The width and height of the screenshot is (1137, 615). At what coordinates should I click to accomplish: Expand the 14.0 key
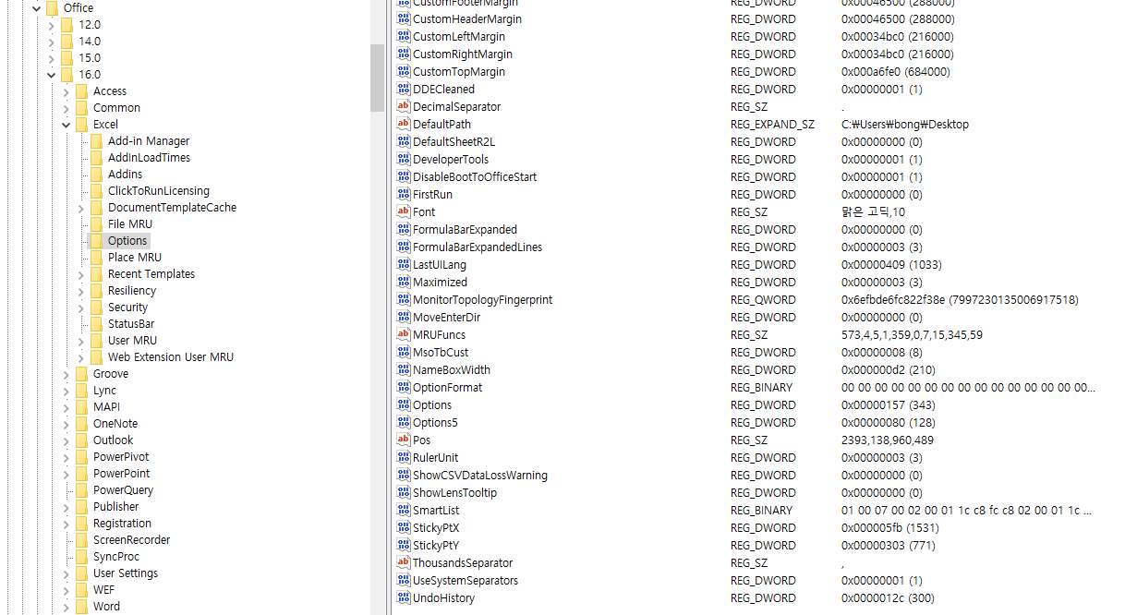coord(51,42)
